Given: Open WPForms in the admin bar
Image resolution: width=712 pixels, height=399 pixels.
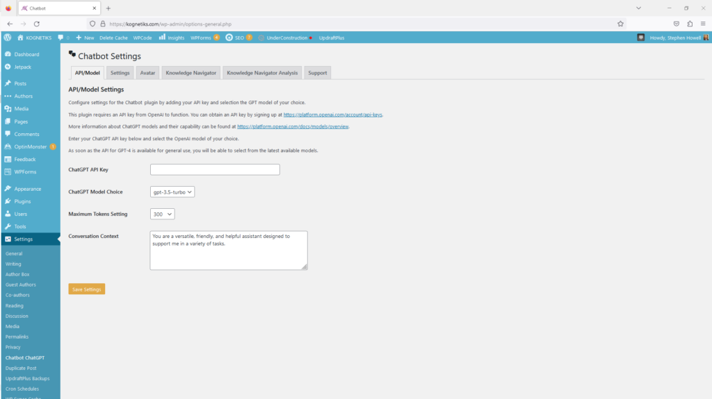Looking at the screenshot, I should tap(205, 37).
